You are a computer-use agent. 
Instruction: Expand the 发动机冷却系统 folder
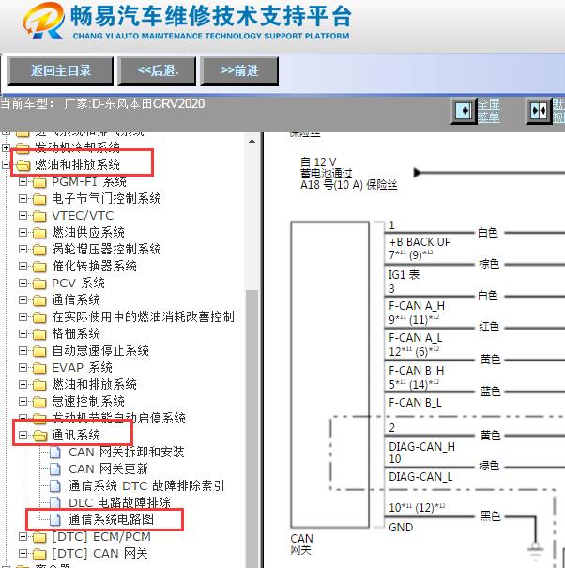pos(6,147)
